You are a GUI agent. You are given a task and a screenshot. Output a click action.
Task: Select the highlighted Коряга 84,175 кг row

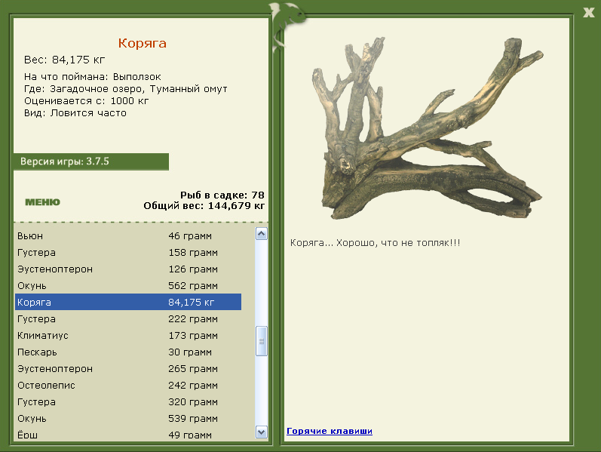(x=128, y=302)
